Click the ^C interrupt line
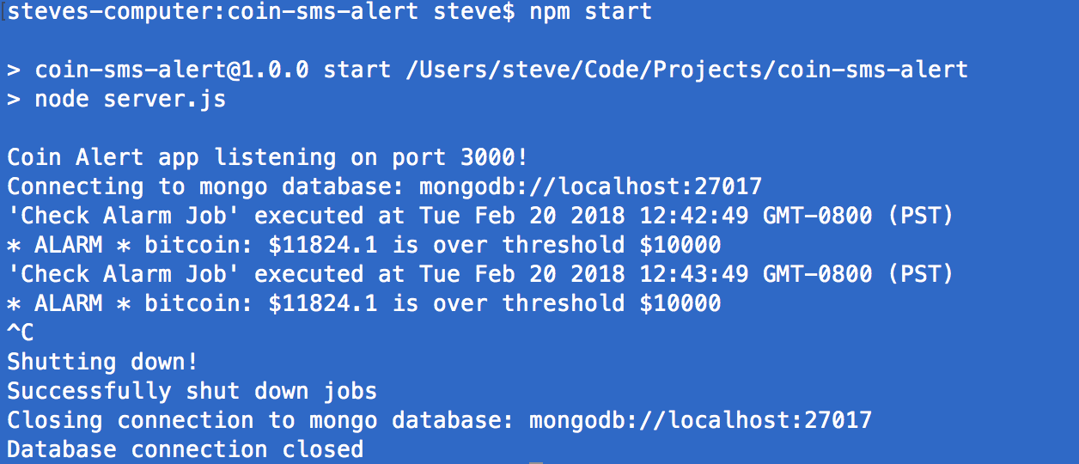 click(x=21, y=333)
